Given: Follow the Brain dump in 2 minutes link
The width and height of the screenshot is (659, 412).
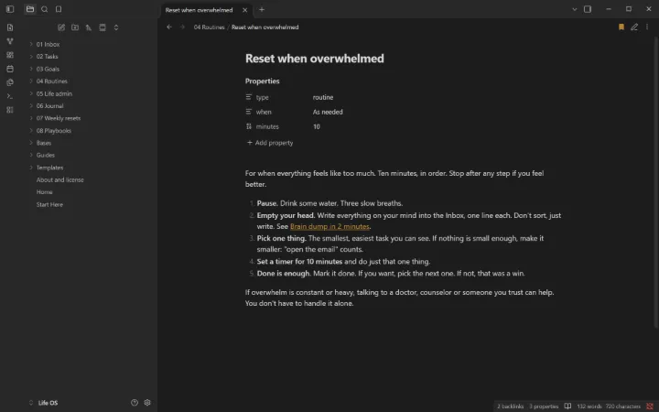Looking at the screenshot, I should [329, 226].
